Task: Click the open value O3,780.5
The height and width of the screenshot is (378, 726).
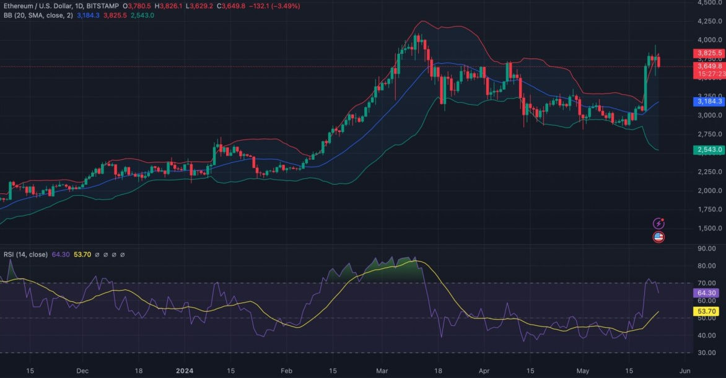Action: coord(136,6)
